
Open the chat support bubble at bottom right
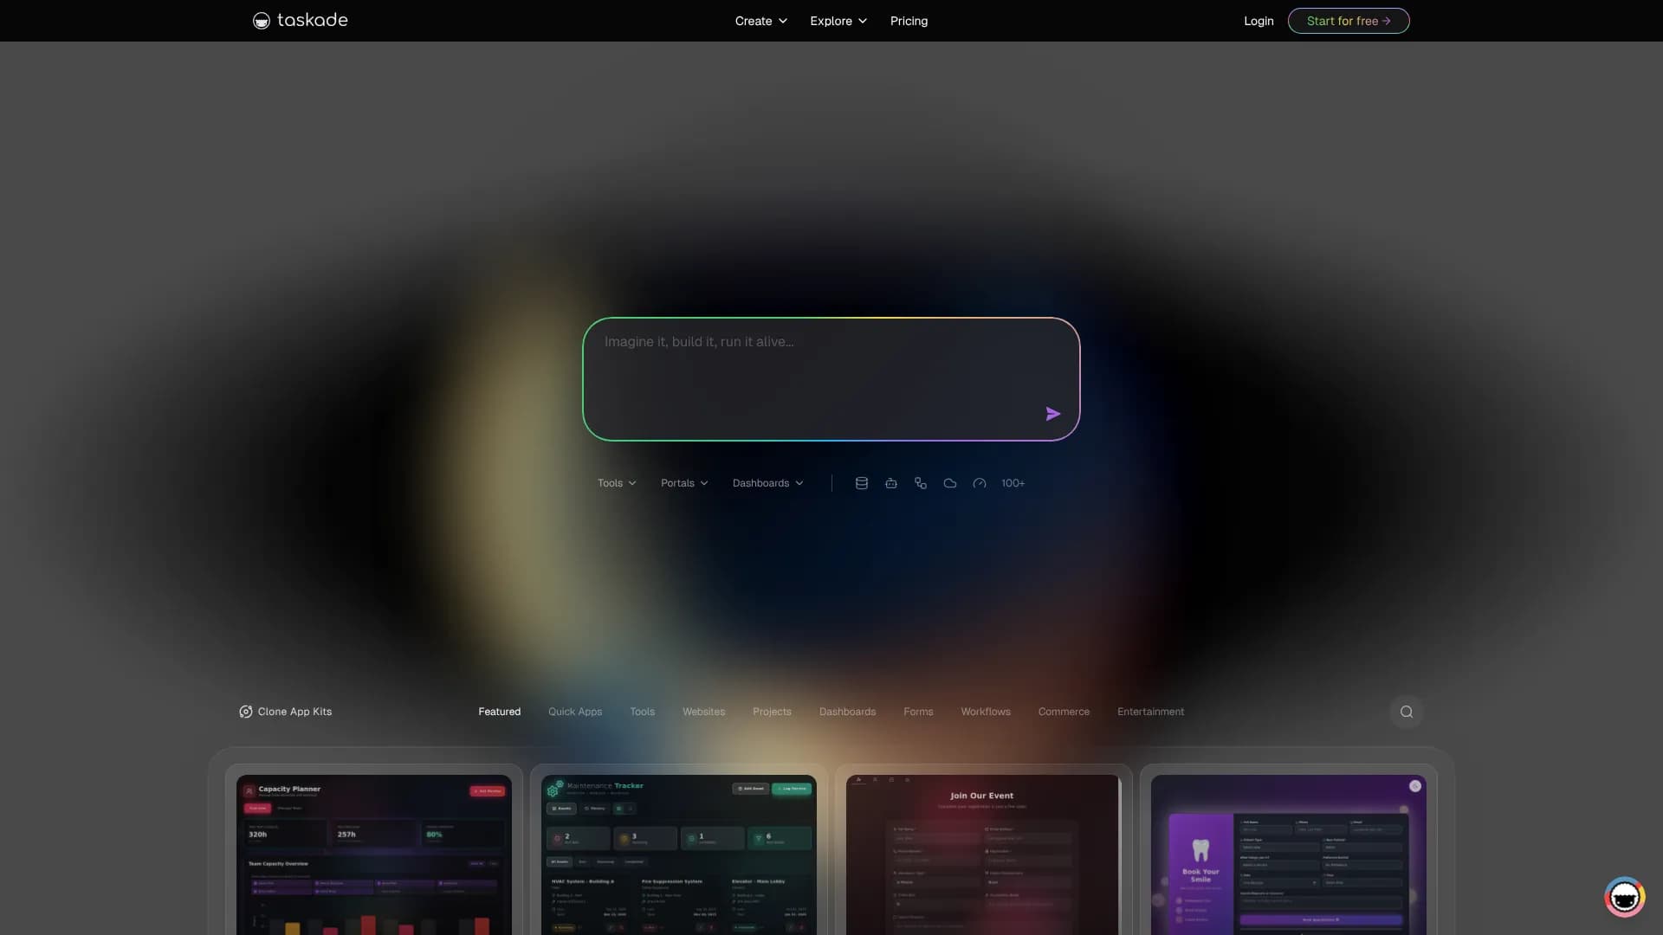tap(1623, 897)
